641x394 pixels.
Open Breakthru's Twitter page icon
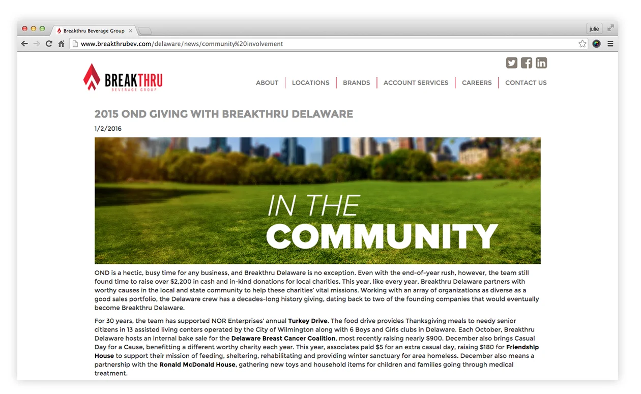(512, 63)
